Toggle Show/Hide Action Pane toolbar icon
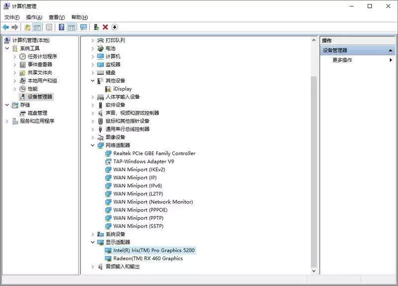The image size is (398, 286). [71, 27]
